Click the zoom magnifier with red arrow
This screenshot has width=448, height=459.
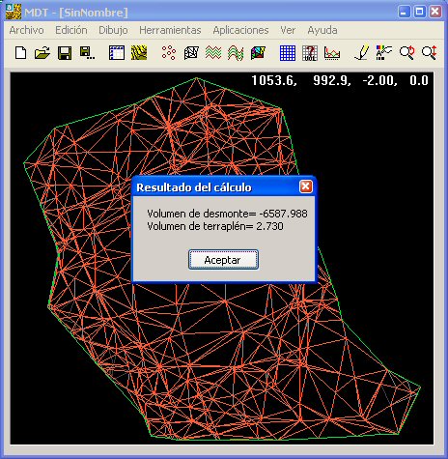click(x=406, y=53)
